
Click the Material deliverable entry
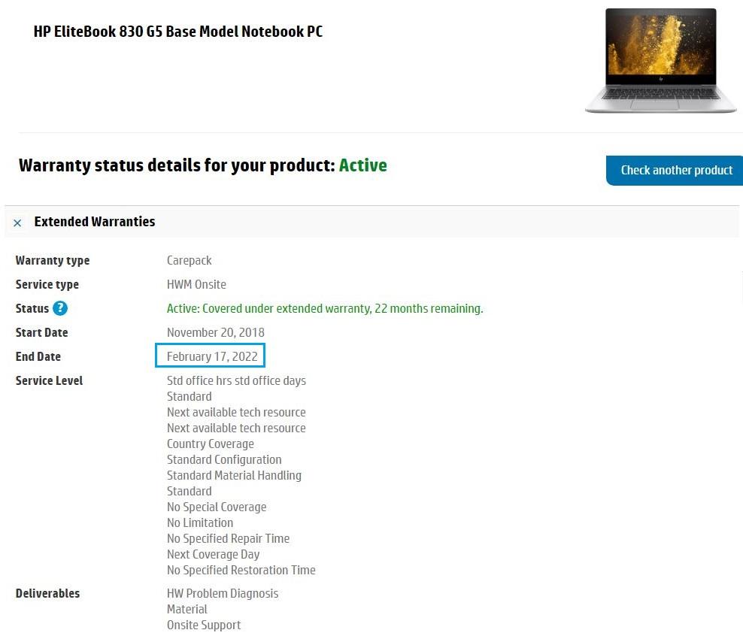click(187, 610)
